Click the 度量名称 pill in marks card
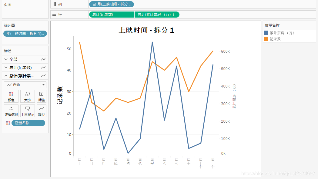Image resolution: width=318 pixels, height=179 pixels. (x=28, y=123)
